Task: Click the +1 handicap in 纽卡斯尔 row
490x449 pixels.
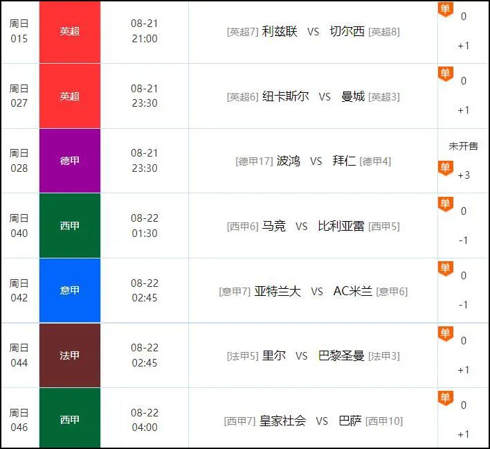Action: [x=464, y=110]
